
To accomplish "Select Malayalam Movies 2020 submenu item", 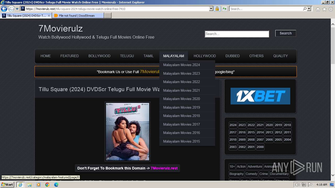I will click(187, 99).
